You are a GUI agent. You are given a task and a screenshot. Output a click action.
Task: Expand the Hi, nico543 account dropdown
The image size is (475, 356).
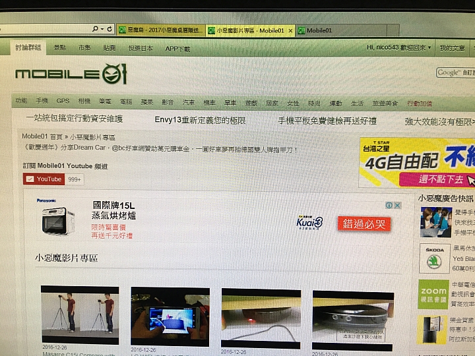pos(398,47)
